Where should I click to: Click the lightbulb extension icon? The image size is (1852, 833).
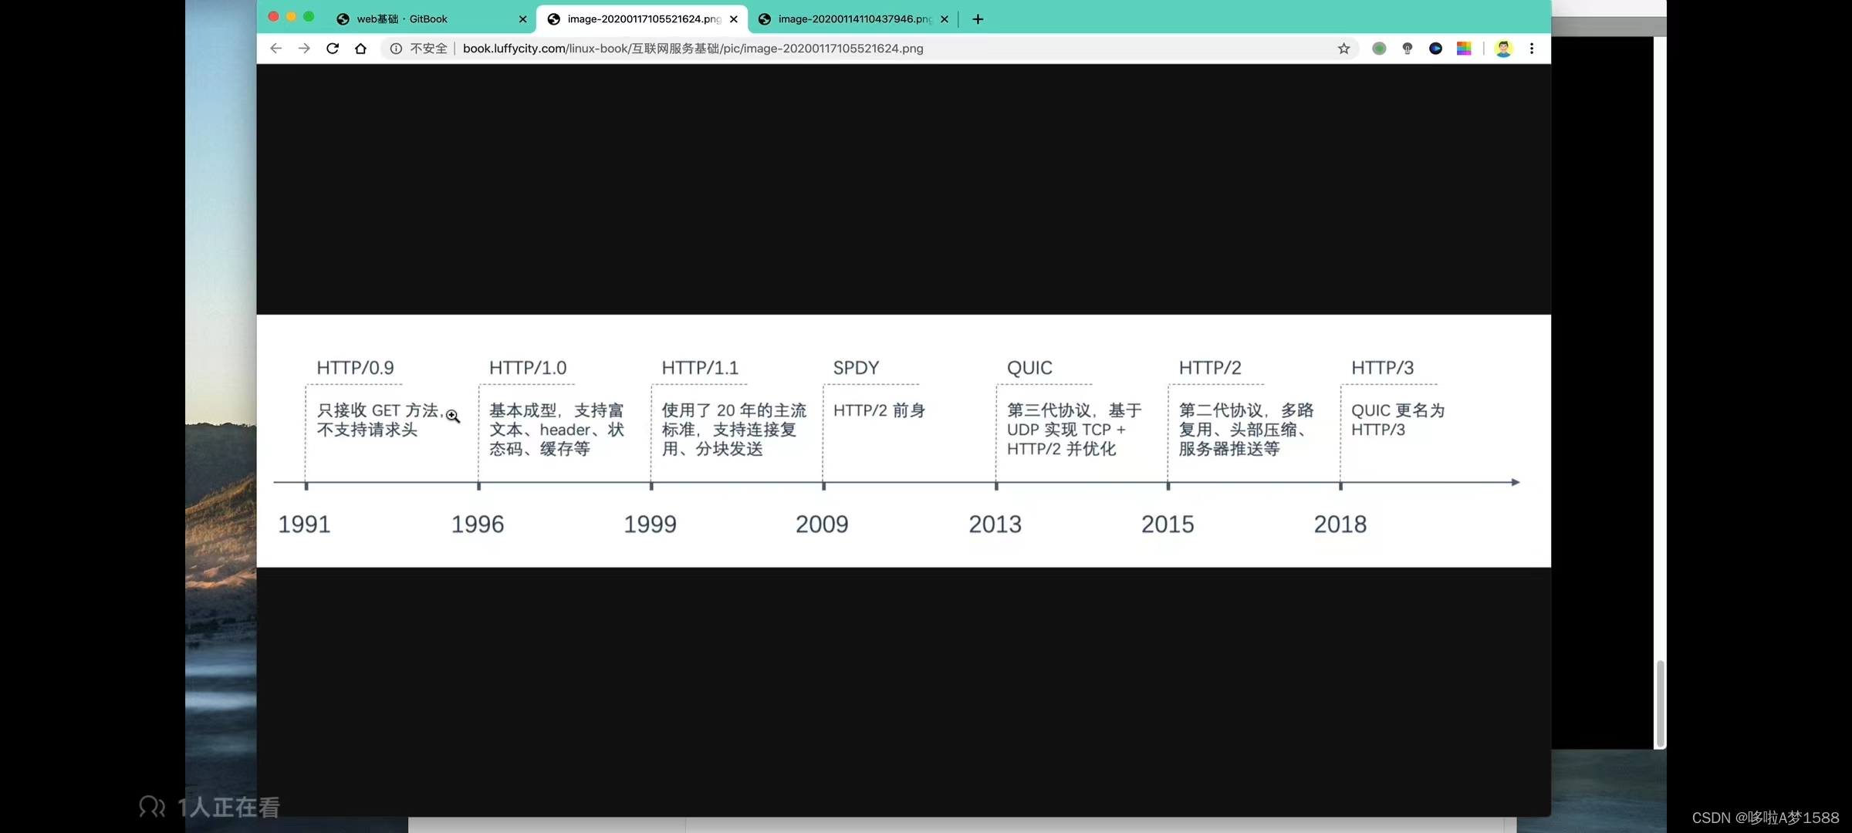(x=1408, y=49)
